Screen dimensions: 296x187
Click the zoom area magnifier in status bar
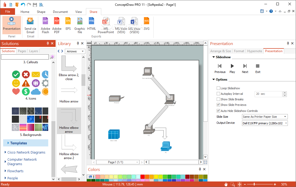click(x=233, y=184)
